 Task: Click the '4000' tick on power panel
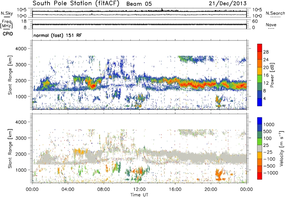point(21,49)
